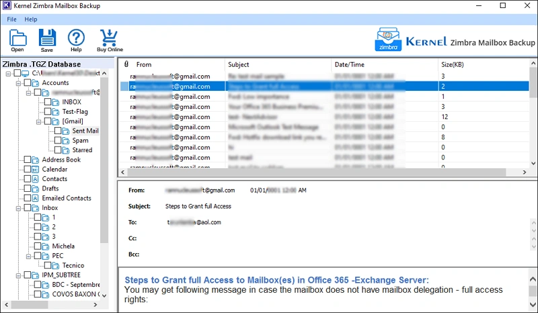Select the email row with size 8
Screen dimensions: 538x313
click(x=324, y=137)
